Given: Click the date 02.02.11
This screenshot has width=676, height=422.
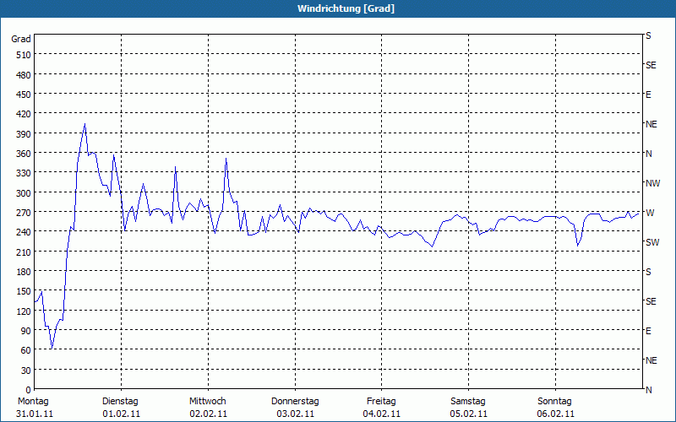Looking at the screenshot, I should [x=208, y=414].
